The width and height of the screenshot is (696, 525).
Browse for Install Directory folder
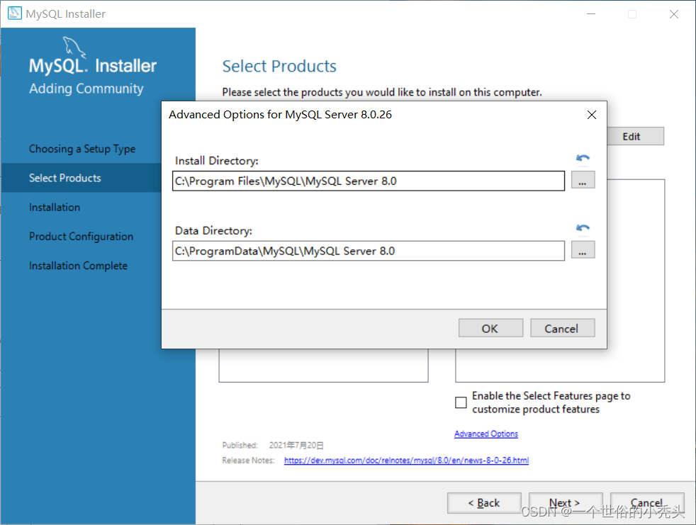click(x=583, y=180)
